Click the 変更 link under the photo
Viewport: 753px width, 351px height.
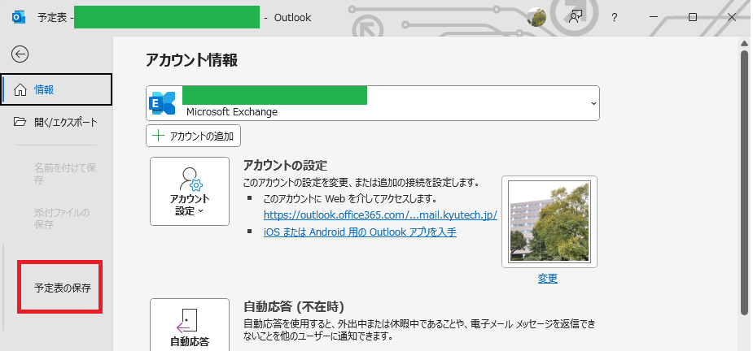pyautogui.click(x=548, y=279)
